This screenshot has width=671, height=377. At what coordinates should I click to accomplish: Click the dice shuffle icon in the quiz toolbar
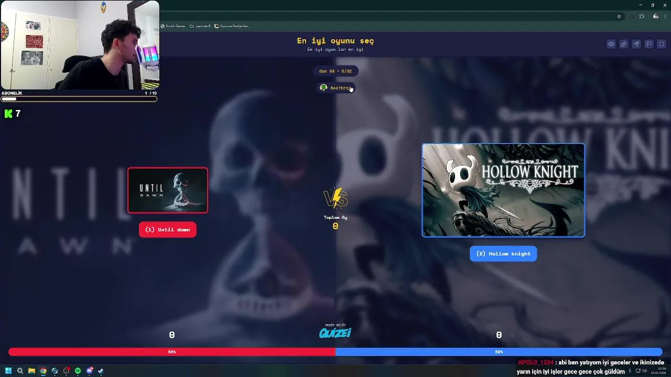[x=624, y=44]
